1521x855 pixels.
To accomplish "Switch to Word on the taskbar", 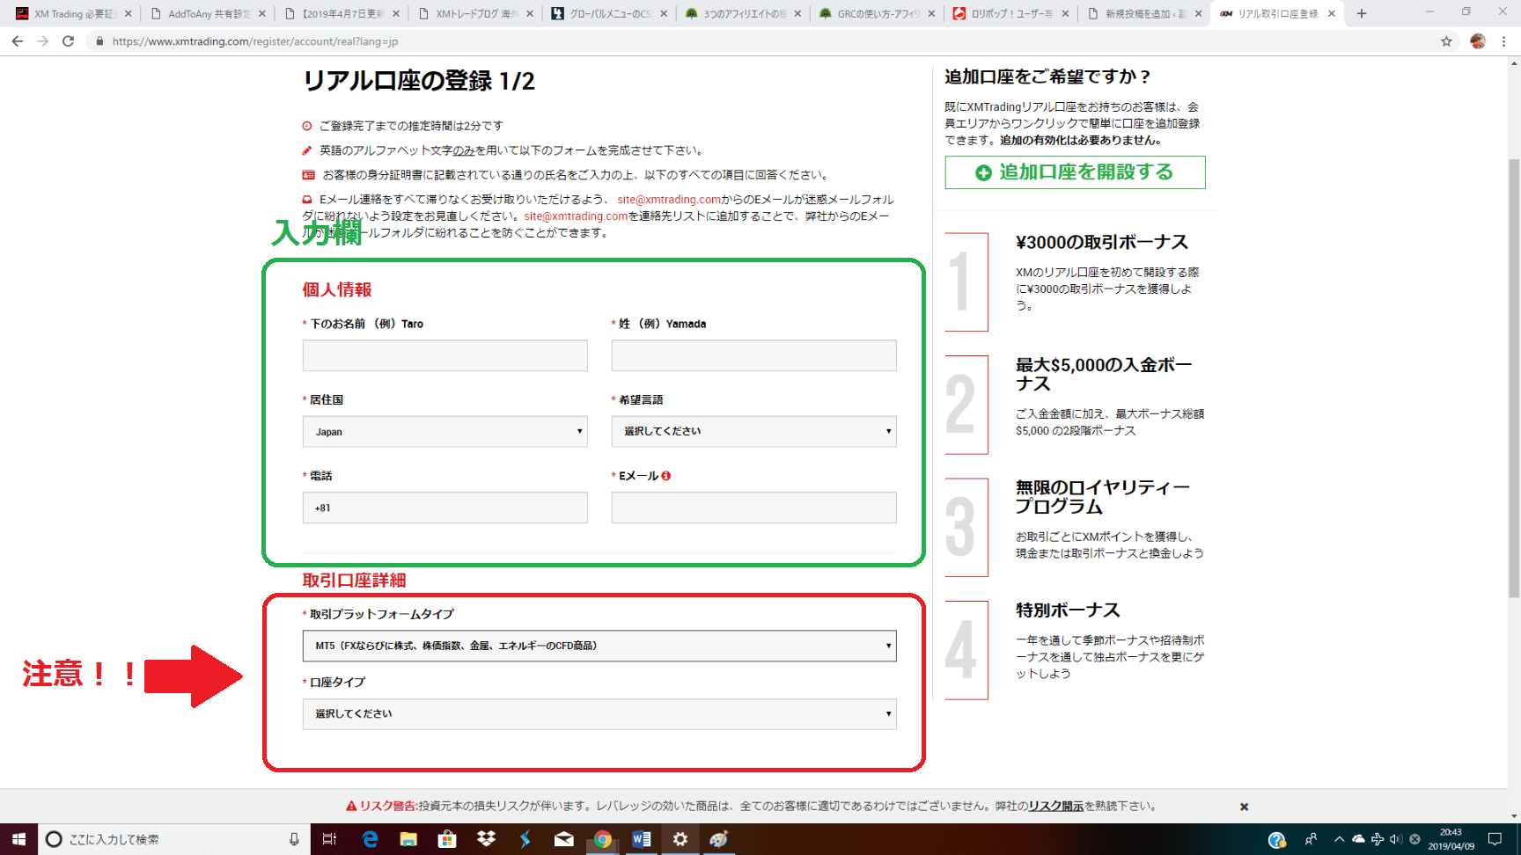I will click(x=642, y=839).
